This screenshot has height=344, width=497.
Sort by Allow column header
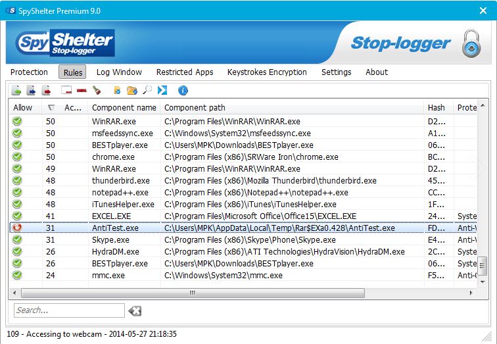tap(26, 108)
